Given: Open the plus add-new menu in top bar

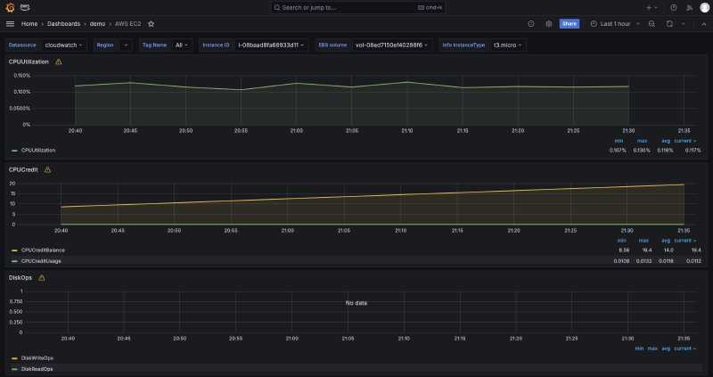Looking at the screenshot, I should point(652,7).
